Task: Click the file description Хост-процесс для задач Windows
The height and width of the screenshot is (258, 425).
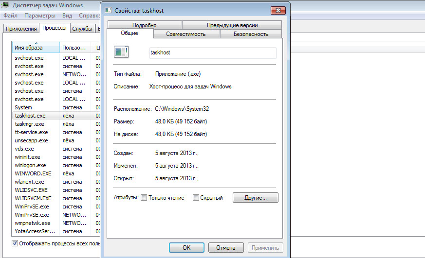Action: point(190,86)
